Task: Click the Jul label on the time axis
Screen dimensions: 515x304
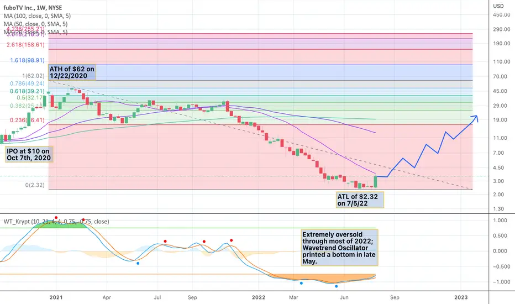Action: pos(157,297)
